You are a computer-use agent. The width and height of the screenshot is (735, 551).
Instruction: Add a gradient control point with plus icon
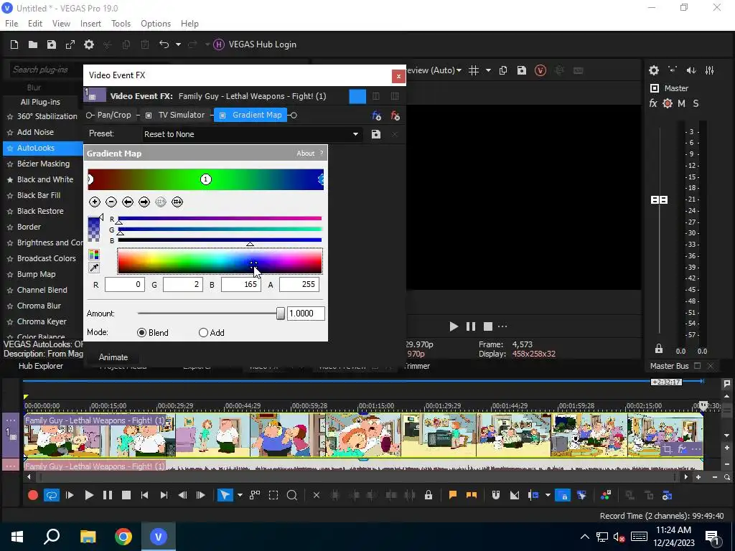coord(95,202)
